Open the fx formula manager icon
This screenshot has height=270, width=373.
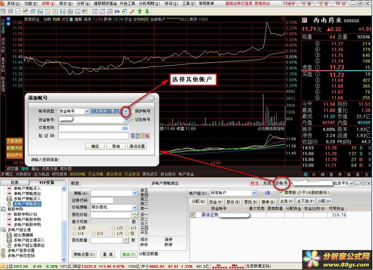click(x=70, y=12)
